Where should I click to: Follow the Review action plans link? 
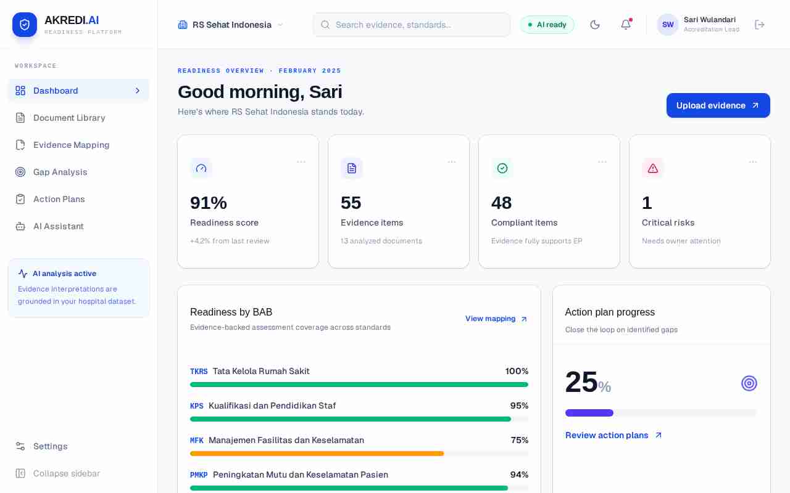click(x=614, y=435)
